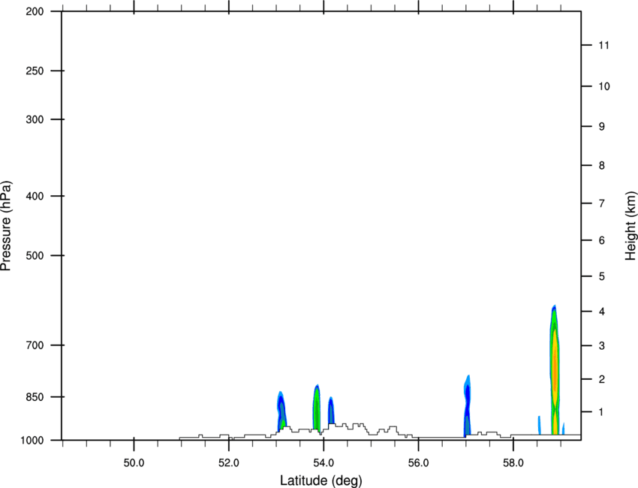Pick the 8 km height label
The image size is (638, 488).
coord(602,165)
